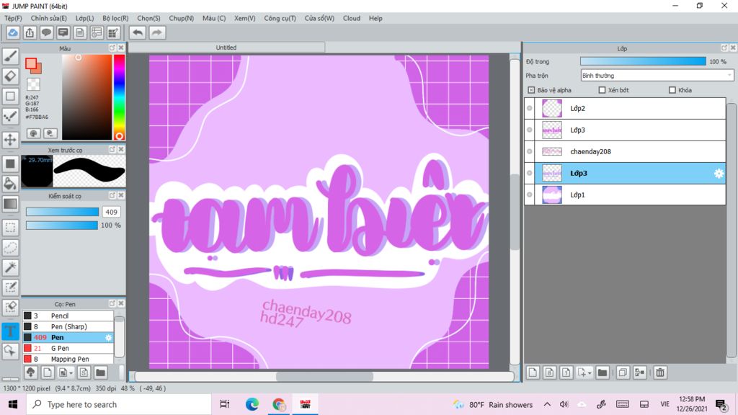Image resolution: width=738 pixels, height=415 pixels.
Task: Click the rainbow hue bar
Action: pyautogui.click(x=119, y=97)
